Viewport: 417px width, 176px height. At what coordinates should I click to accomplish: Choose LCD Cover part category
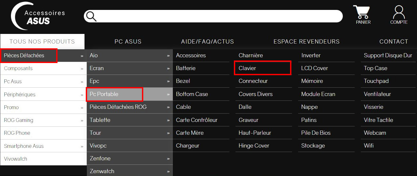click(315, 68)
